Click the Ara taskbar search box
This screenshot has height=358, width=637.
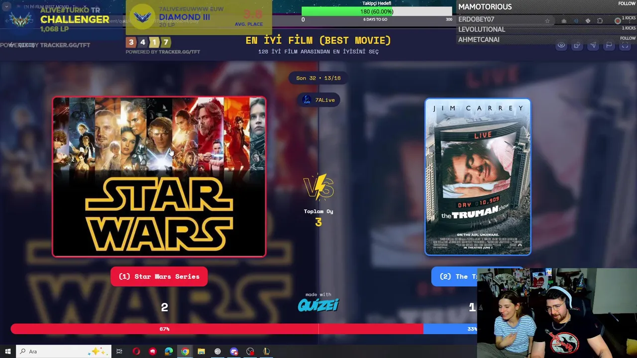click(x=65, y=352)
